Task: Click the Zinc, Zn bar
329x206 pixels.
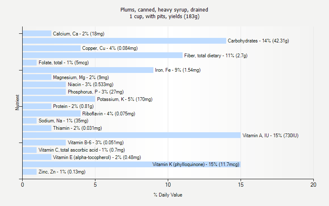Action: pyautogui.click(x=30, y=172)
